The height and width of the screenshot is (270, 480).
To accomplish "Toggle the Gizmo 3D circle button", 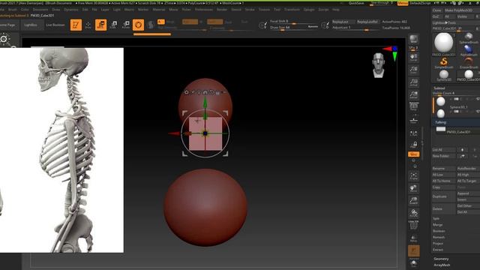I will click(138, 25).
